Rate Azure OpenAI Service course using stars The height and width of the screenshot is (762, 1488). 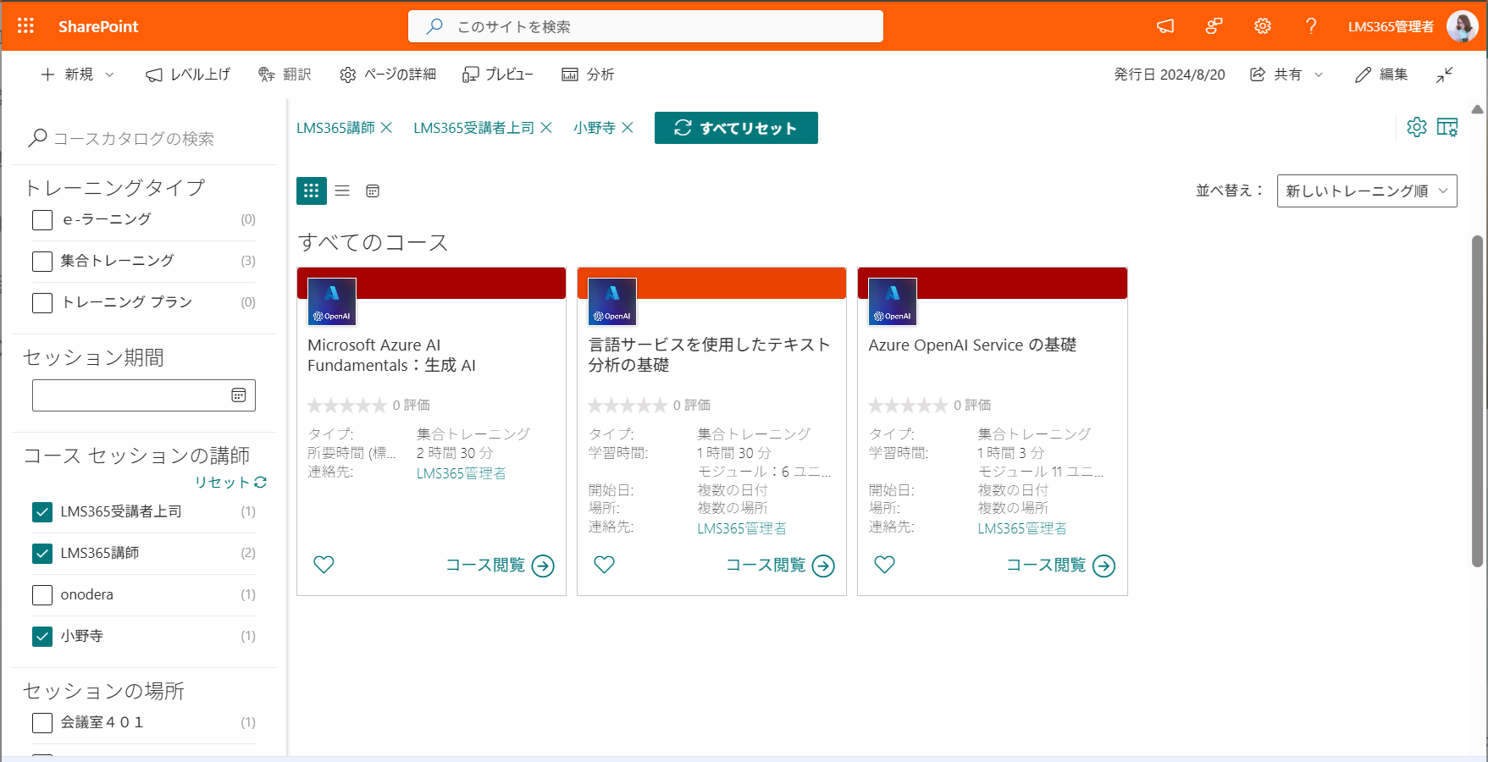[x=908, y=406]
